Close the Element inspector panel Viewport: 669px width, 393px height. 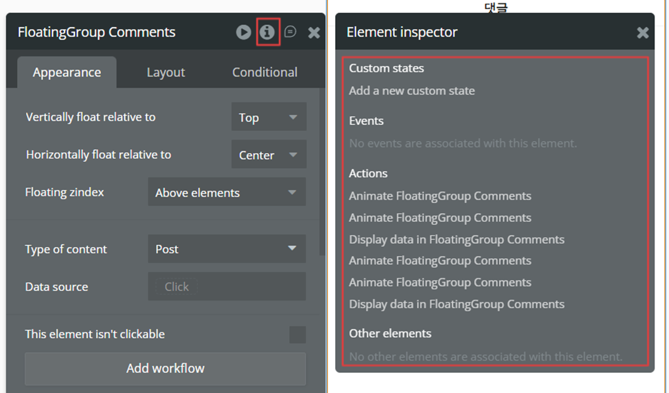[x=643, y=33]
